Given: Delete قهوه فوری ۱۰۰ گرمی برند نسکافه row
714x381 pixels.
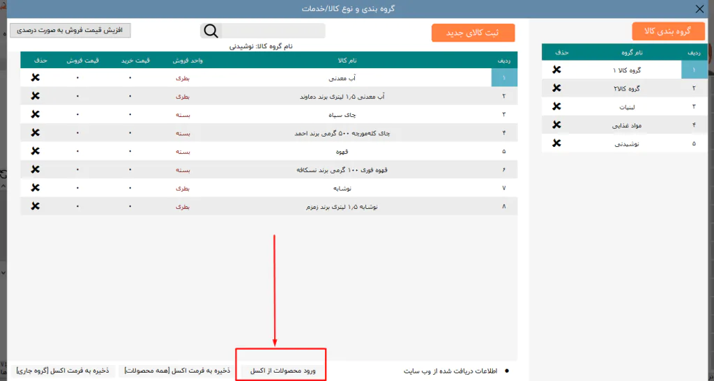Looking at the screenshot, I should [35, 169].
